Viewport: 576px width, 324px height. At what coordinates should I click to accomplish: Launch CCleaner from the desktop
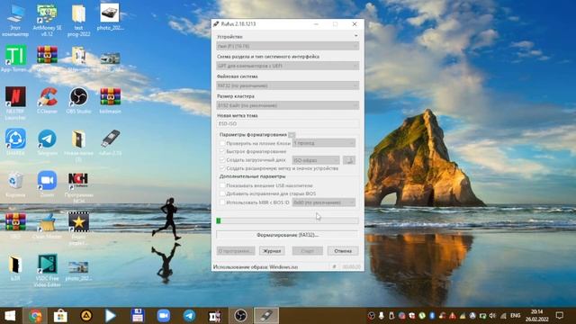pyautogui.click(x=47, y=100)
